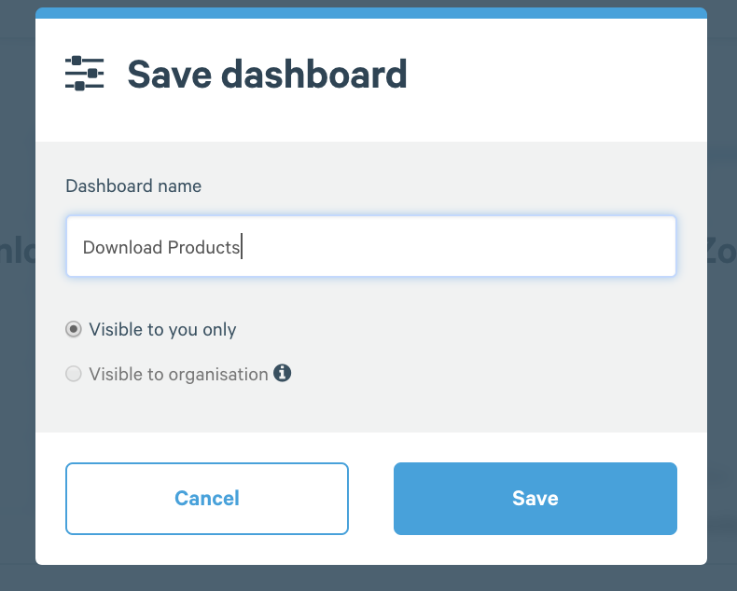
Task: Click the blue bar atop the dialog
Action: point(371,13)
